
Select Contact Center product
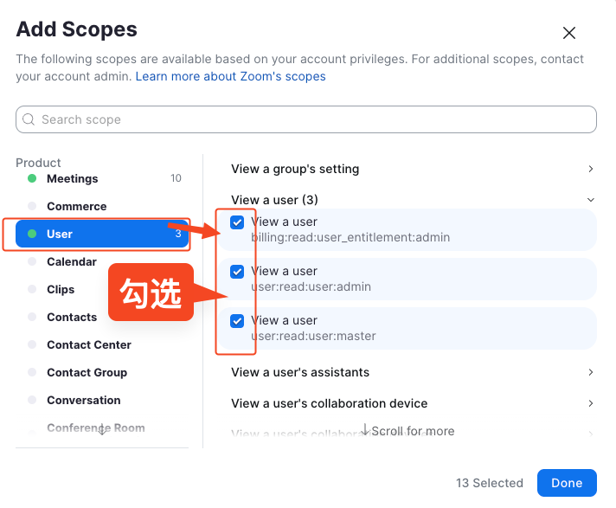(x=89, y=344)
